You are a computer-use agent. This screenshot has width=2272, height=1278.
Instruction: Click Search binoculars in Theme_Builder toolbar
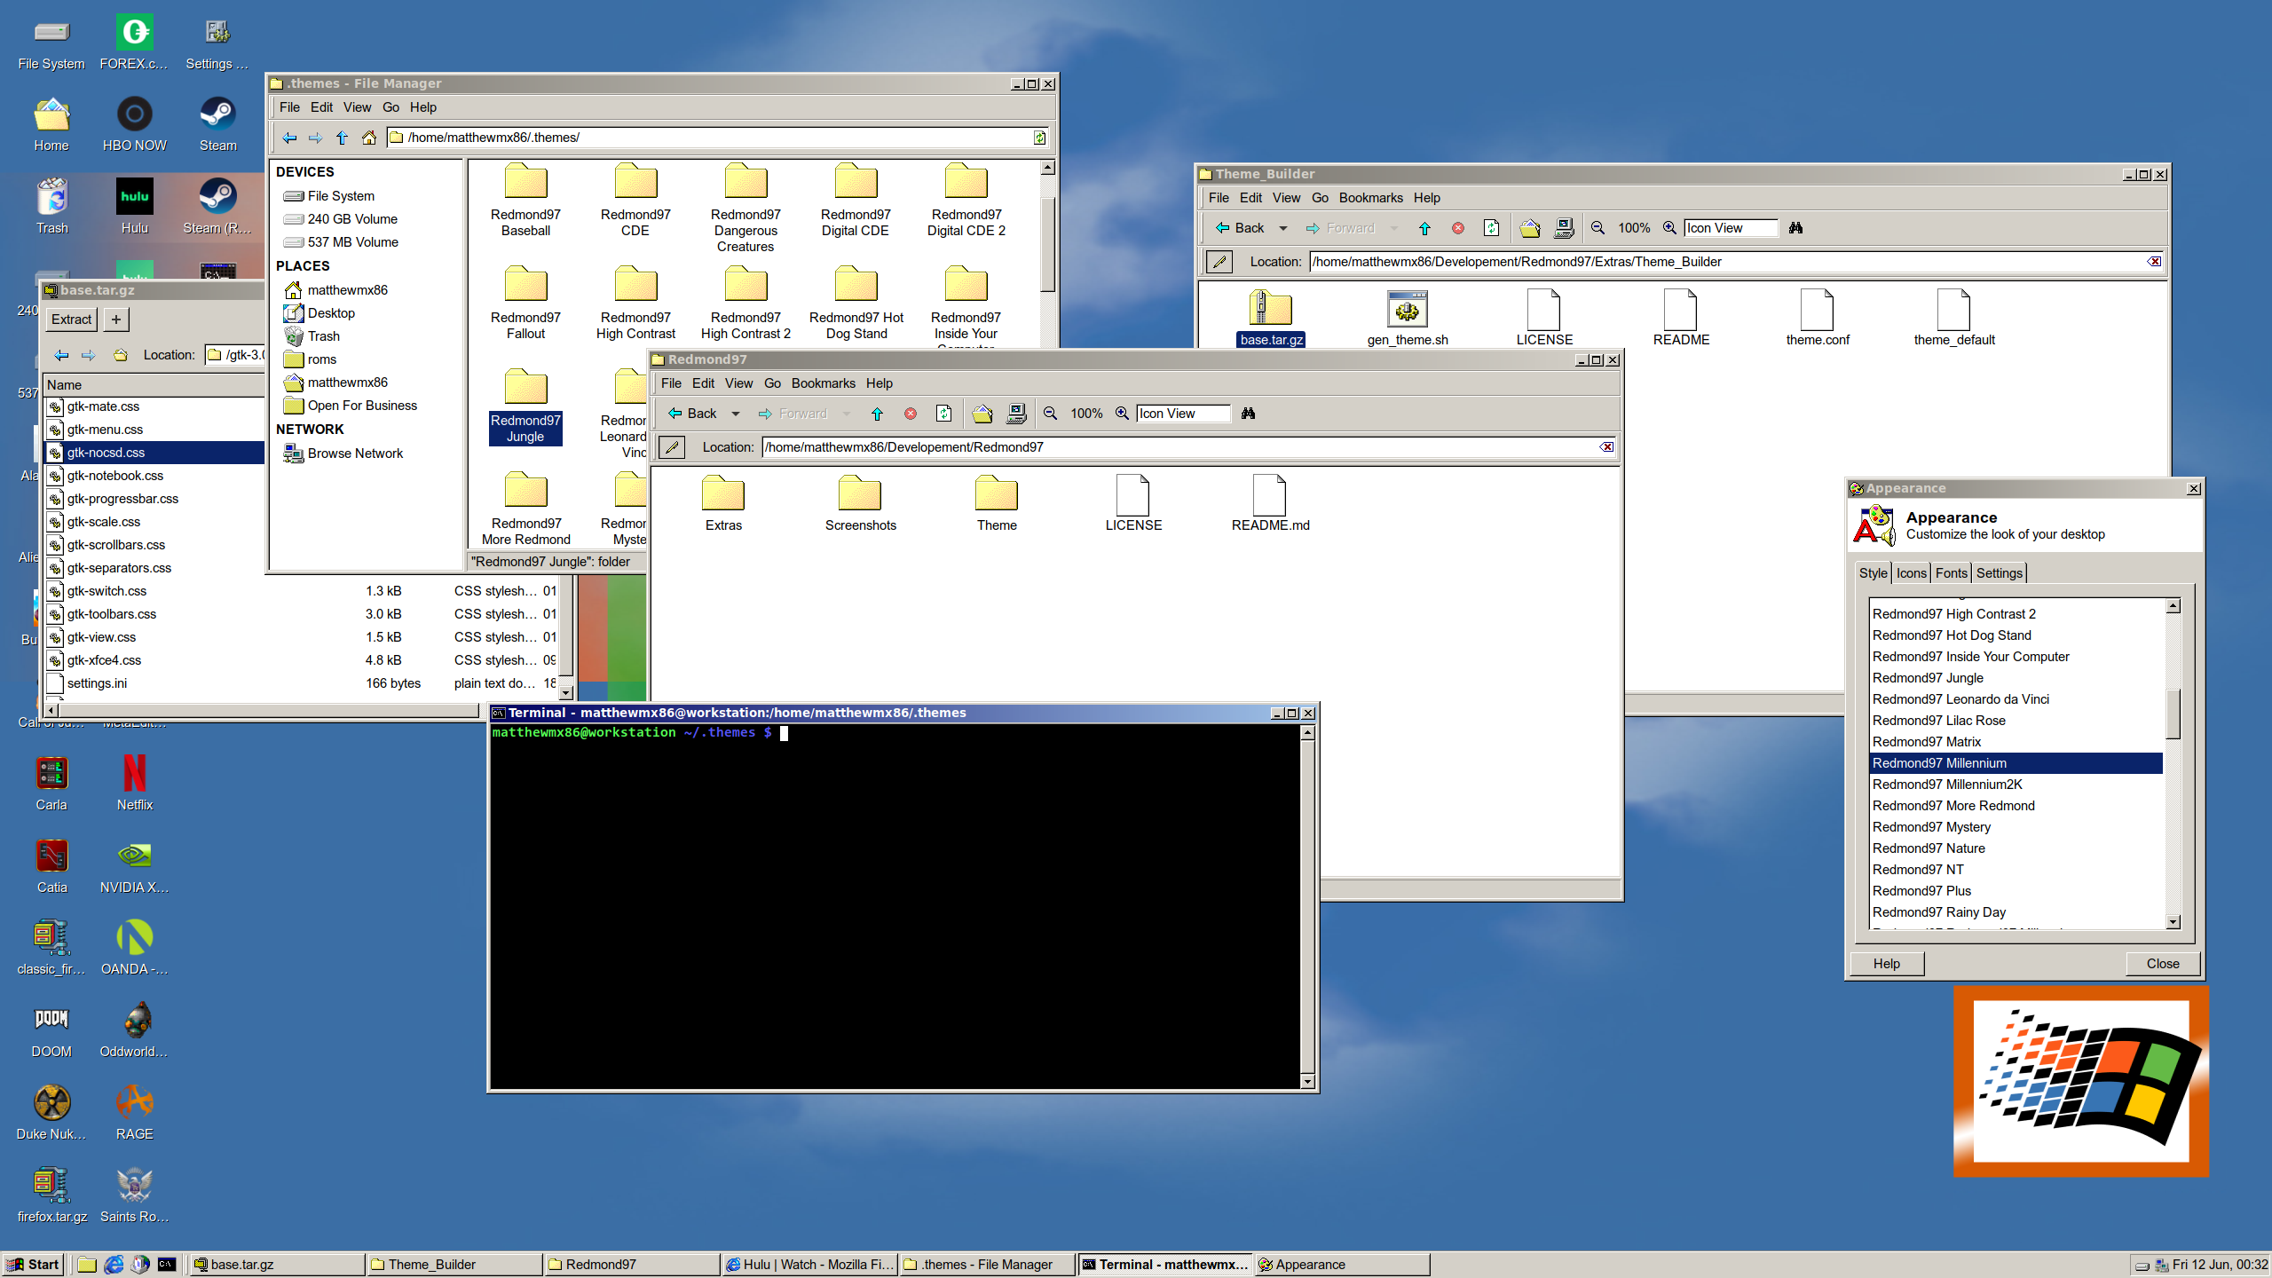(1795, 228)
